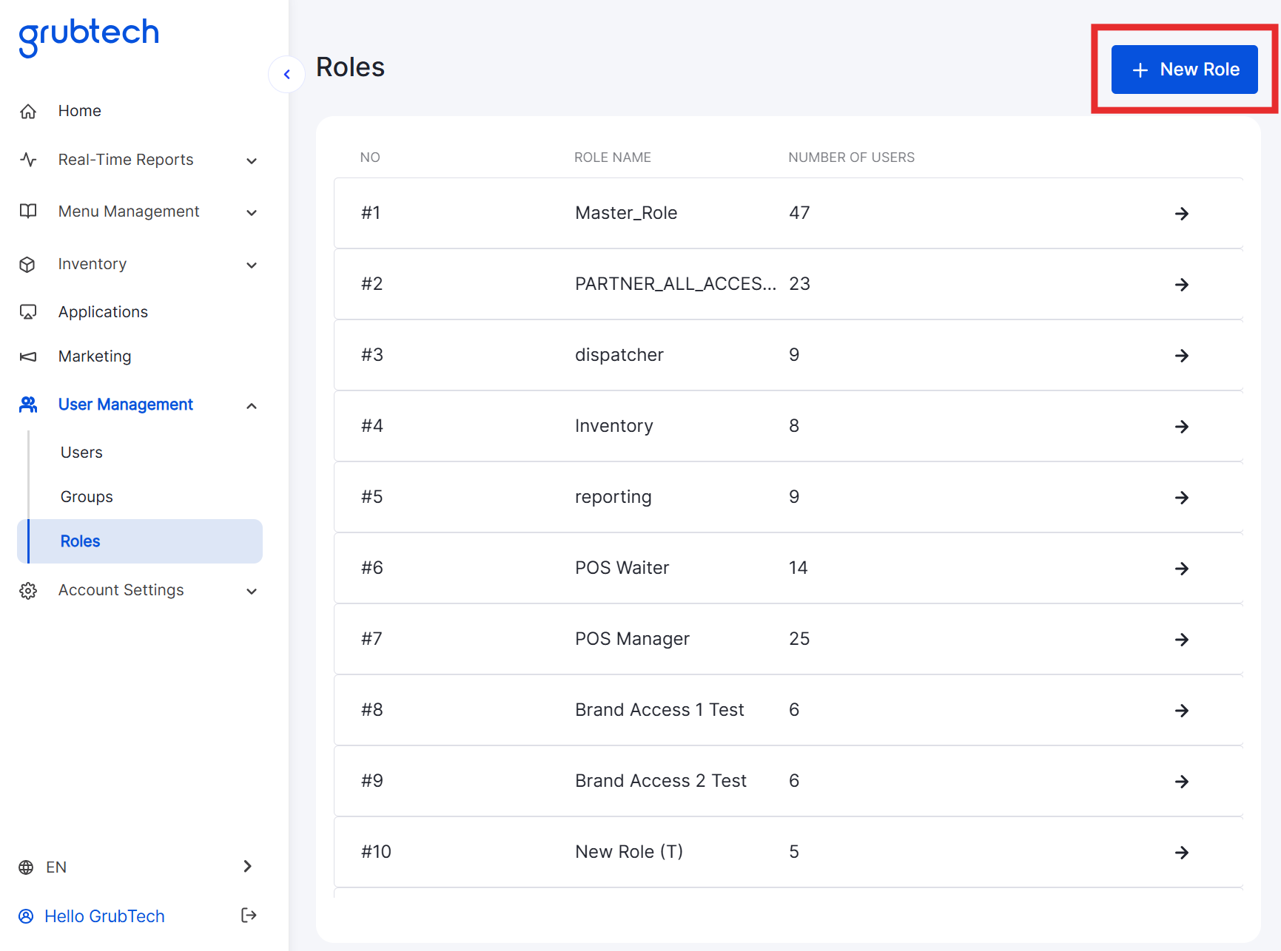Image resolution: width=1281 pixels, height=951 pixels.
Task: Click User Management label
Action: pos(126,405)
